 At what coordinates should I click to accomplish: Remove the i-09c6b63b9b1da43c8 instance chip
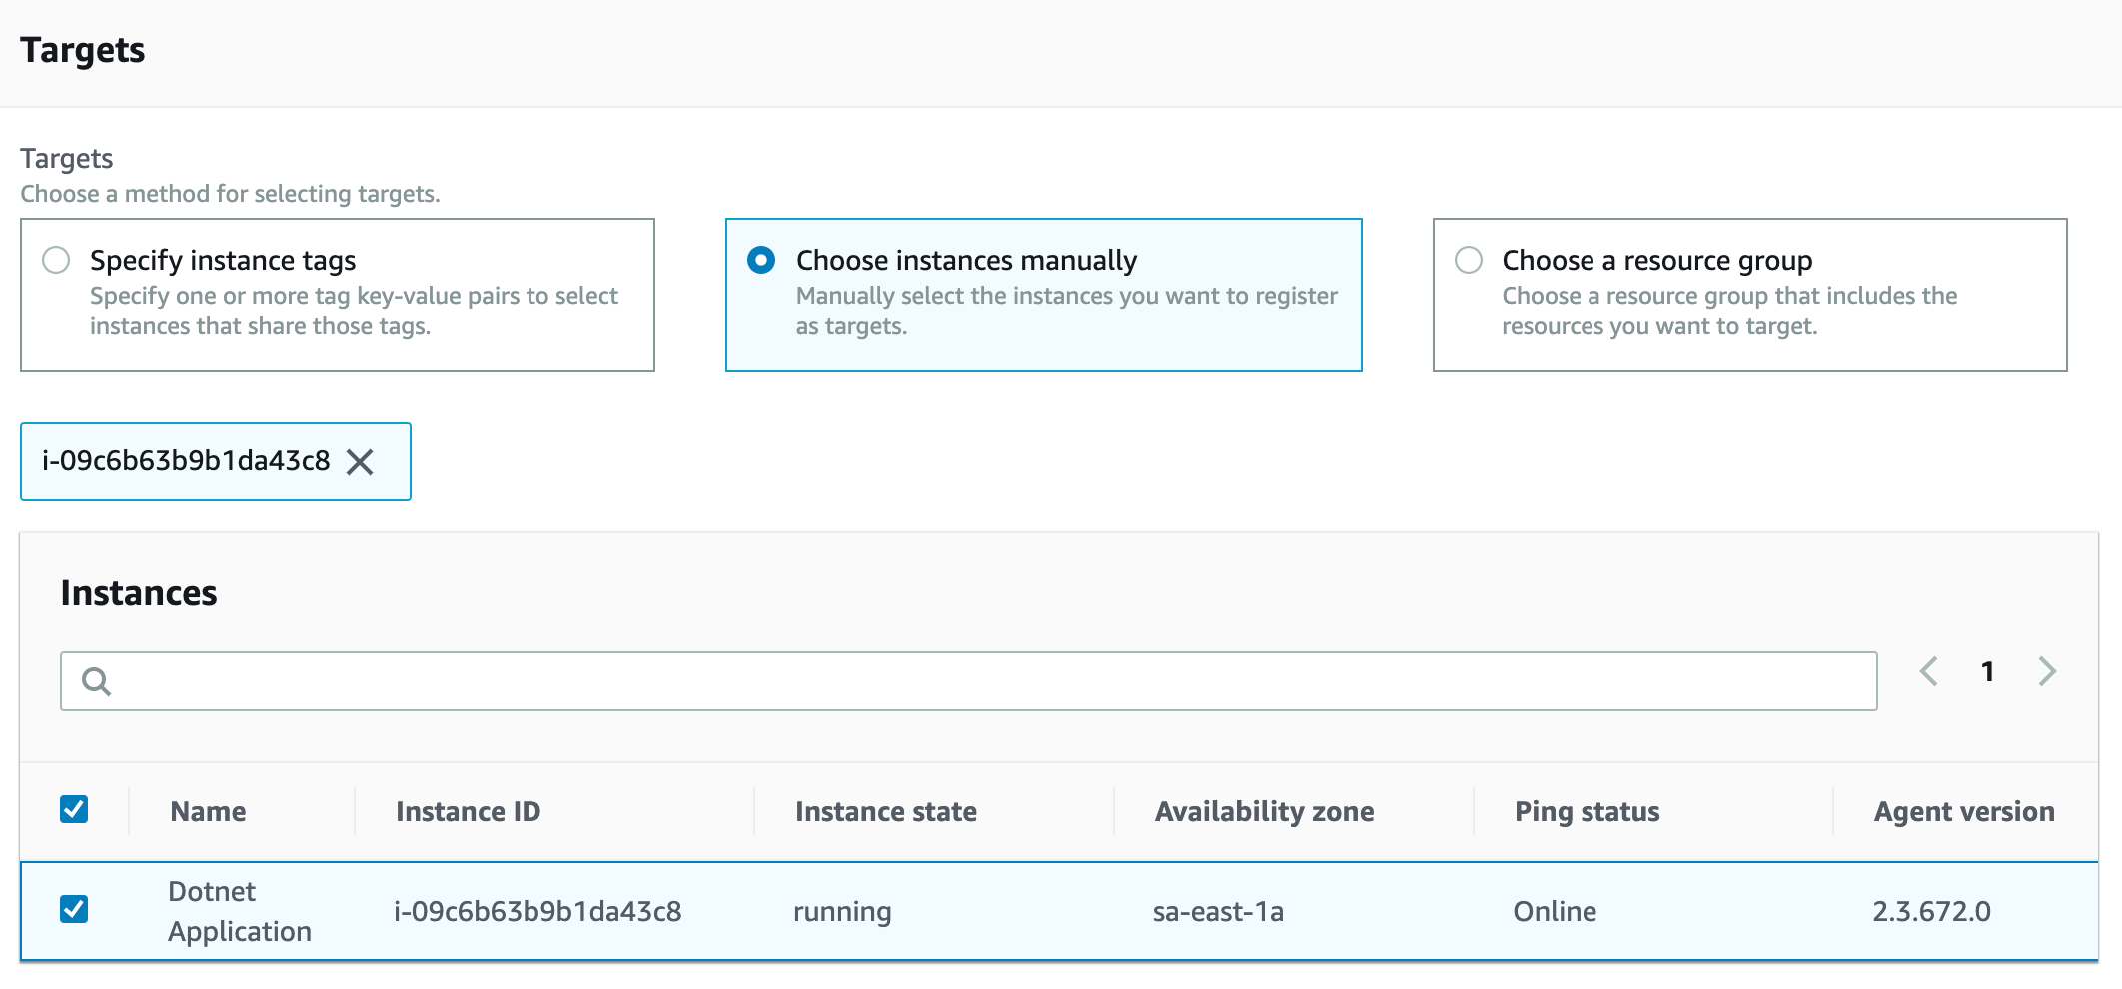[x=360, y=462]
